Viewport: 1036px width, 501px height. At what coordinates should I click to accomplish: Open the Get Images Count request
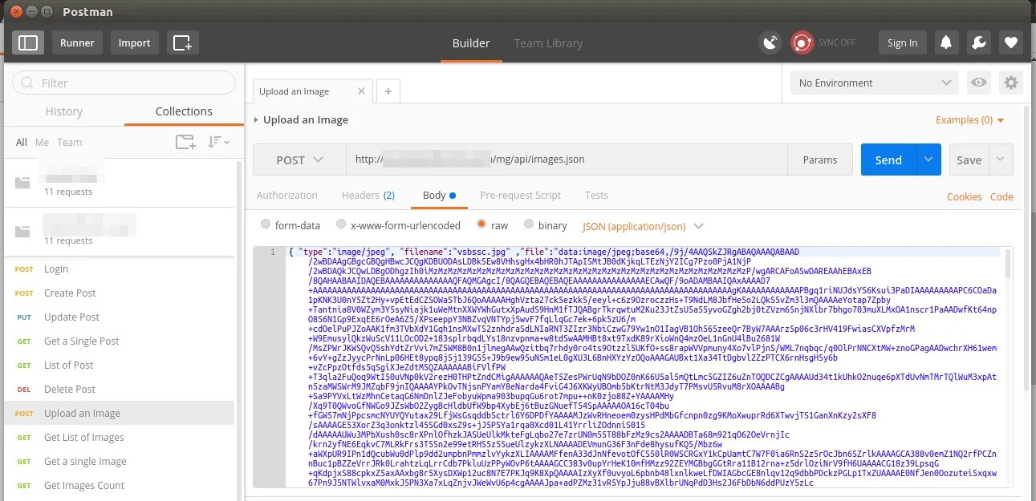119,485
